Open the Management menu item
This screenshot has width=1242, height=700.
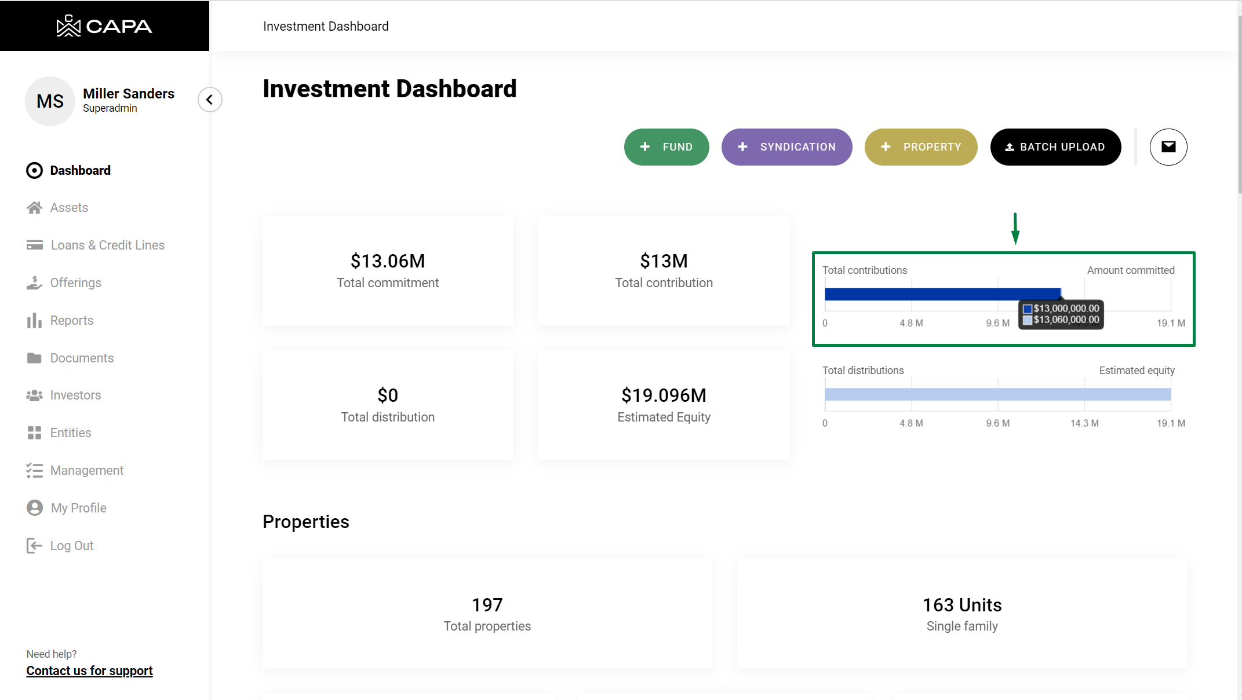click(x=86, y=471)
